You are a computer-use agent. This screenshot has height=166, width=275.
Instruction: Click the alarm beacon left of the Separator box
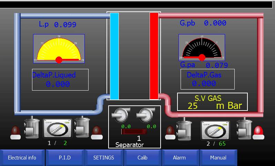click(x=97, y=132)
